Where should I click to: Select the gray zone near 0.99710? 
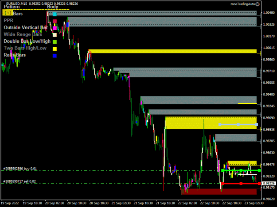click(185, 72)
